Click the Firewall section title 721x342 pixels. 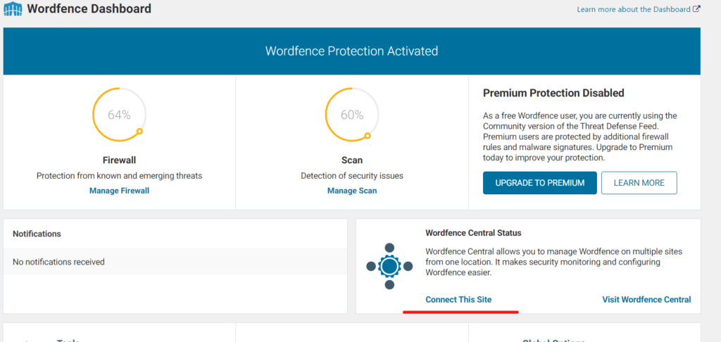tap(119, 160)
